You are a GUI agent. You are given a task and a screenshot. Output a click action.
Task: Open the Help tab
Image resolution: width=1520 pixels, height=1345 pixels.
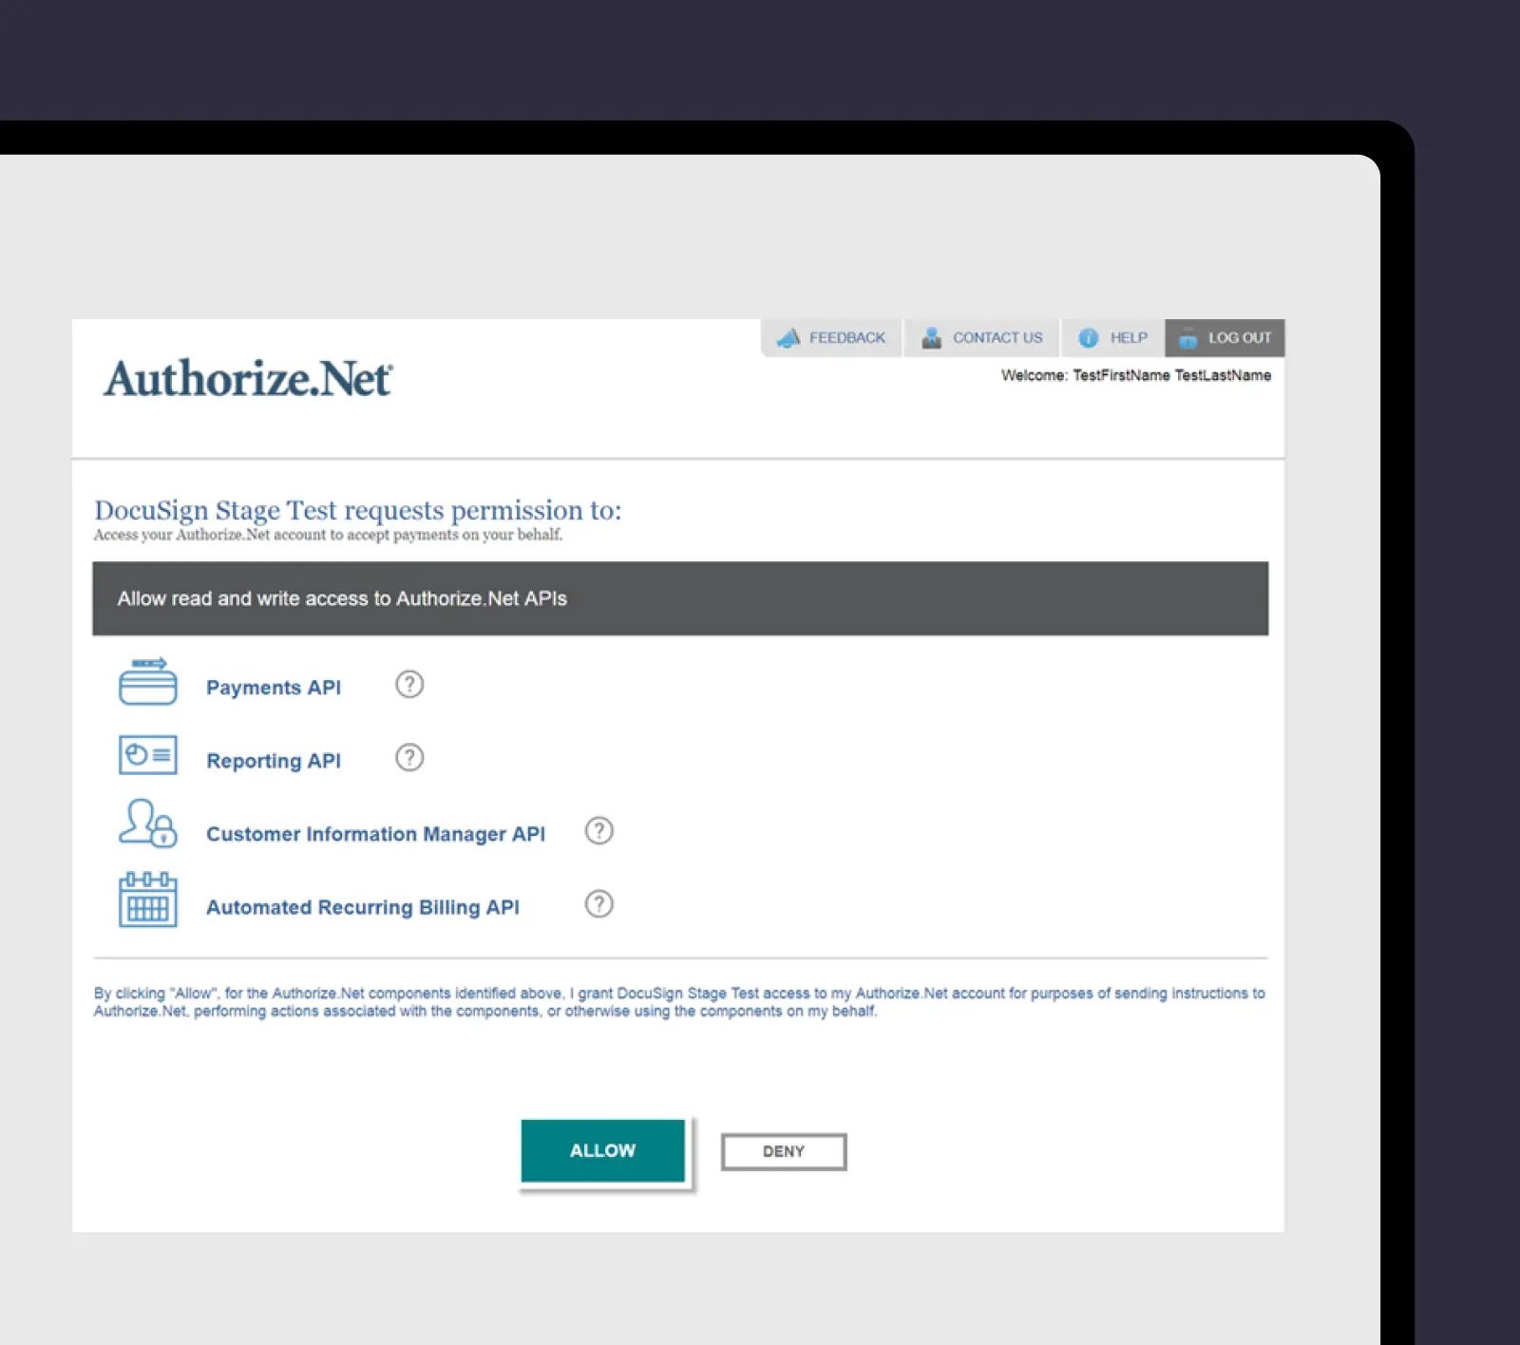[1113, 338]
